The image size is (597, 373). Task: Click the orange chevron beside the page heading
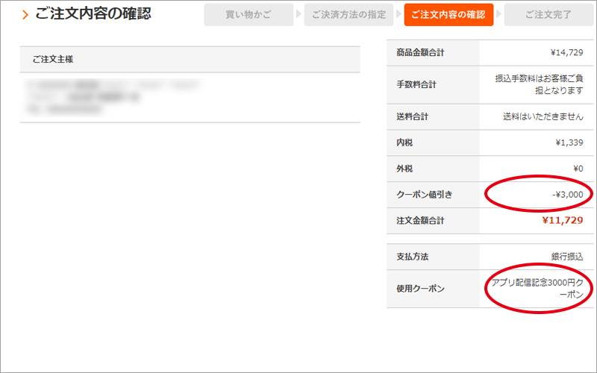[25, 15]
